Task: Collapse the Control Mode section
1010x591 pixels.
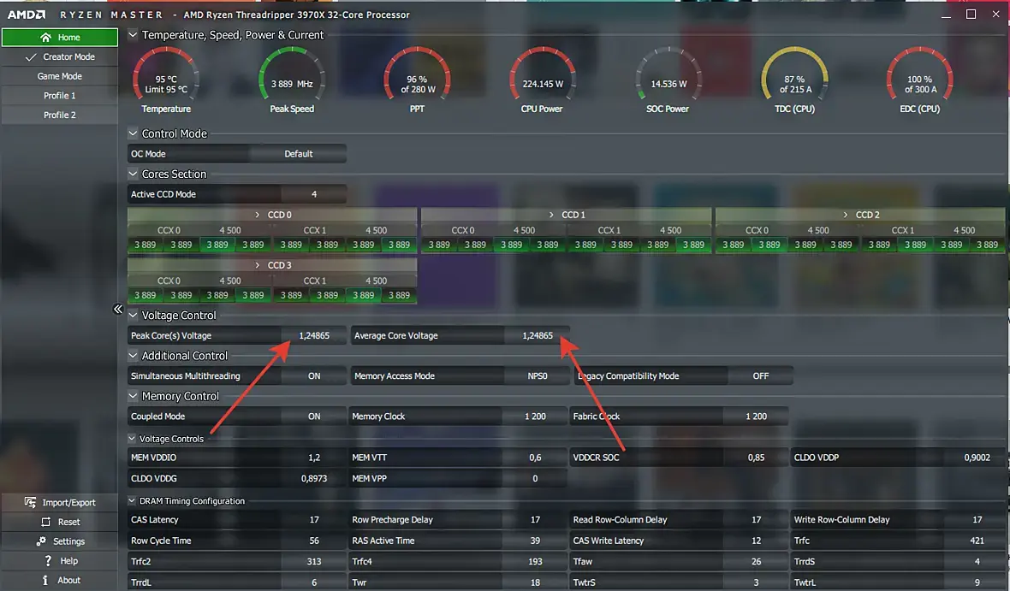Action: [133, 133]
